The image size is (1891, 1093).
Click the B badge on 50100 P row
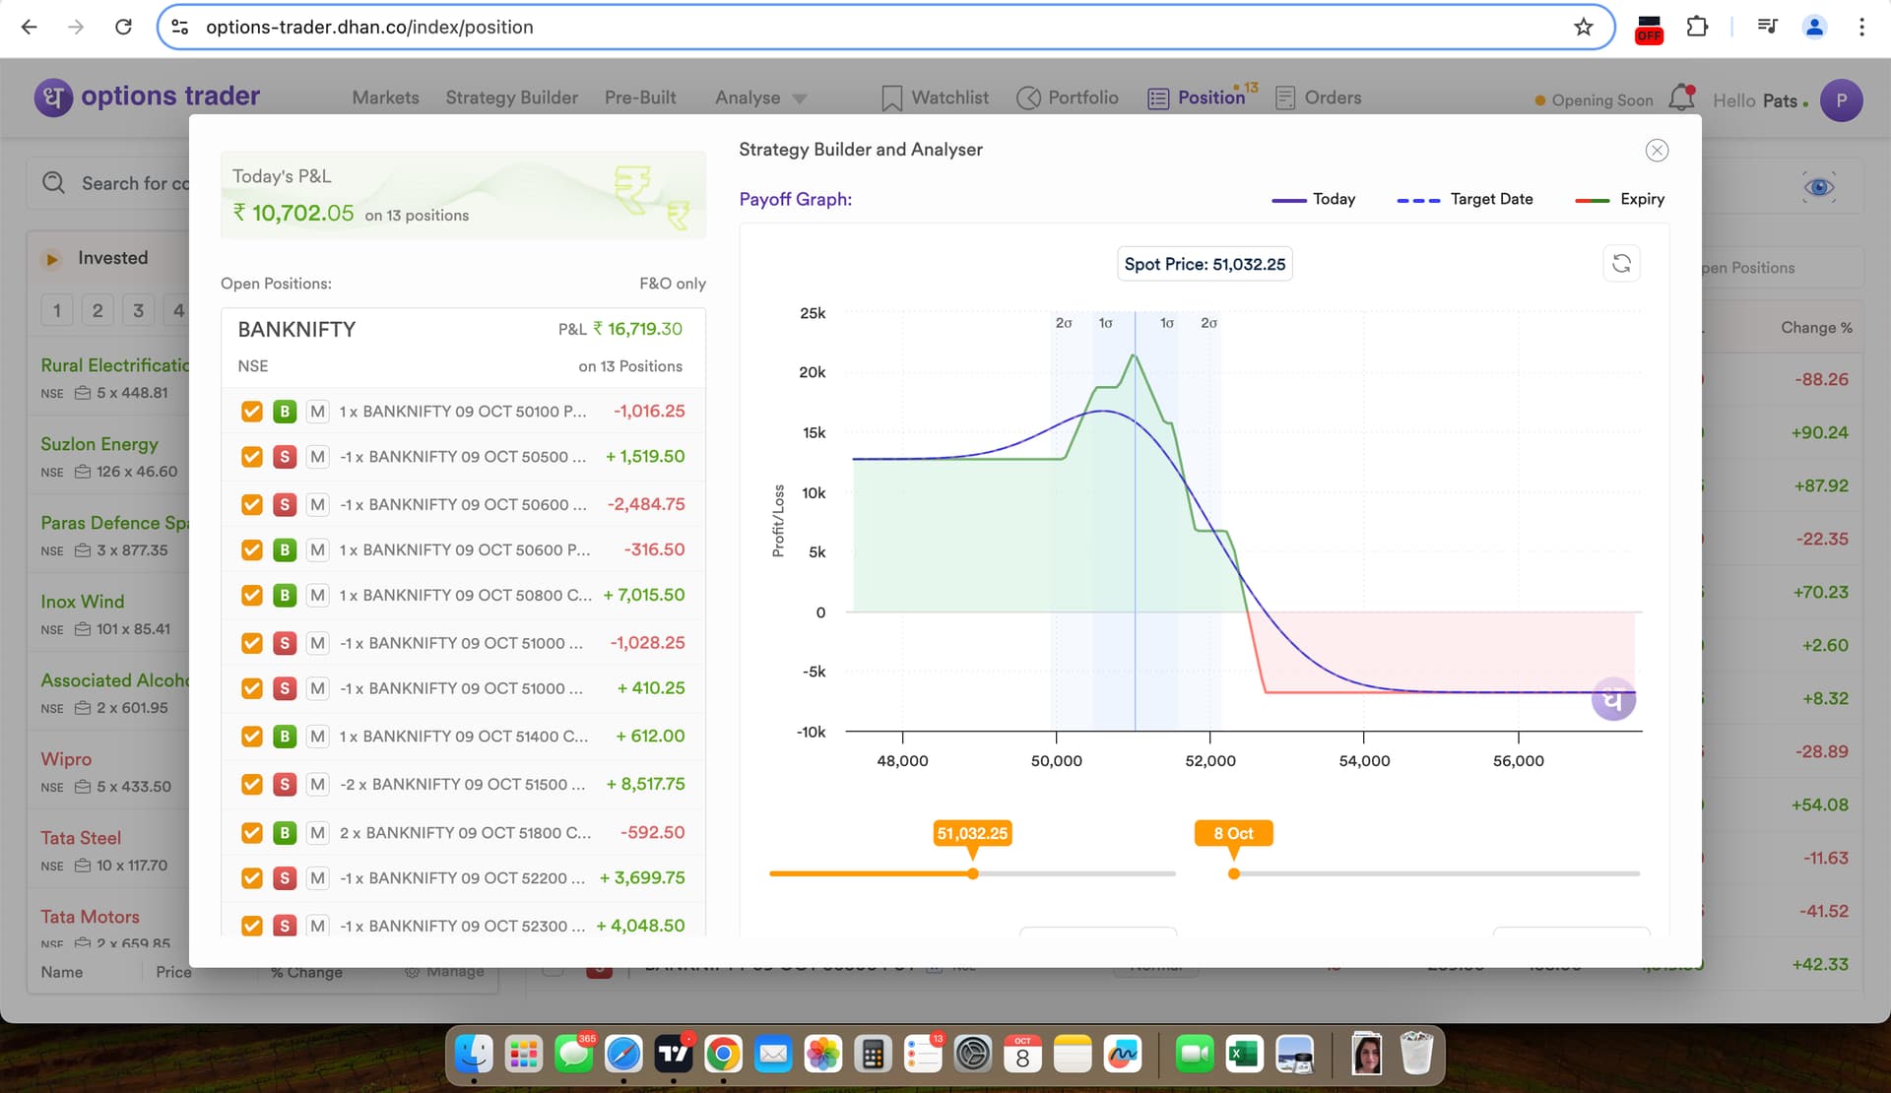click(x=285, y=411)
